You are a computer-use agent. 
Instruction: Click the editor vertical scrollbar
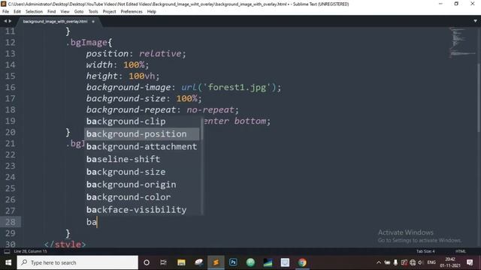pyautogui.click(x=479, y=98)
